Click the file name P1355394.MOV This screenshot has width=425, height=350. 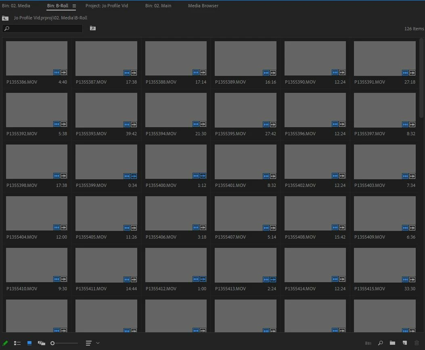pyautogui.click(x=161, y=134)
